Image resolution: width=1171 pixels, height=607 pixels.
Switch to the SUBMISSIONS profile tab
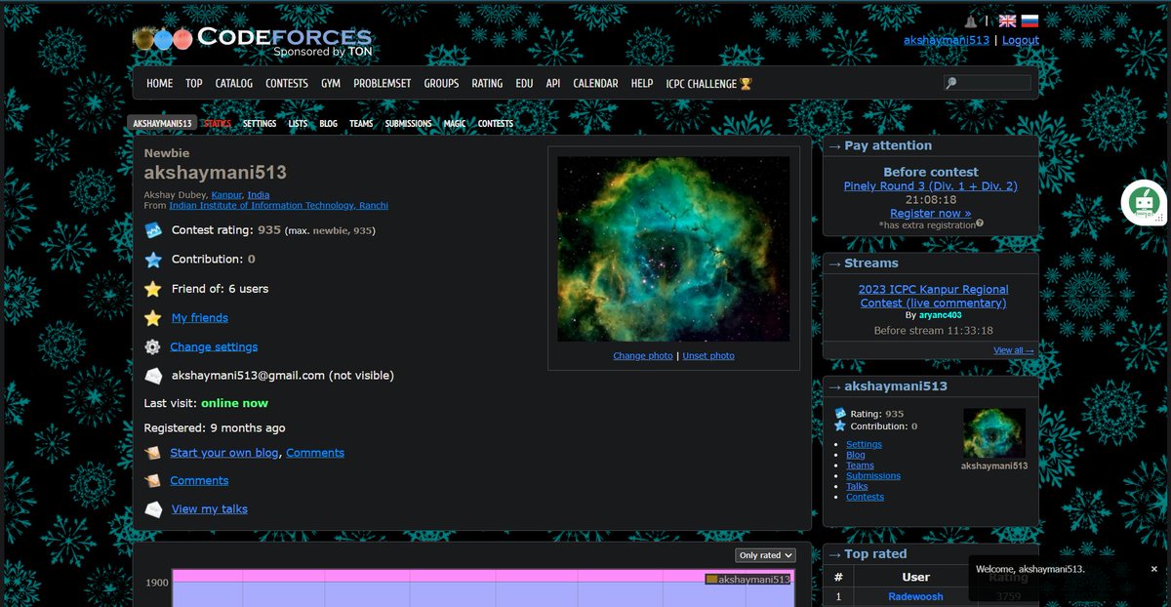408,124
